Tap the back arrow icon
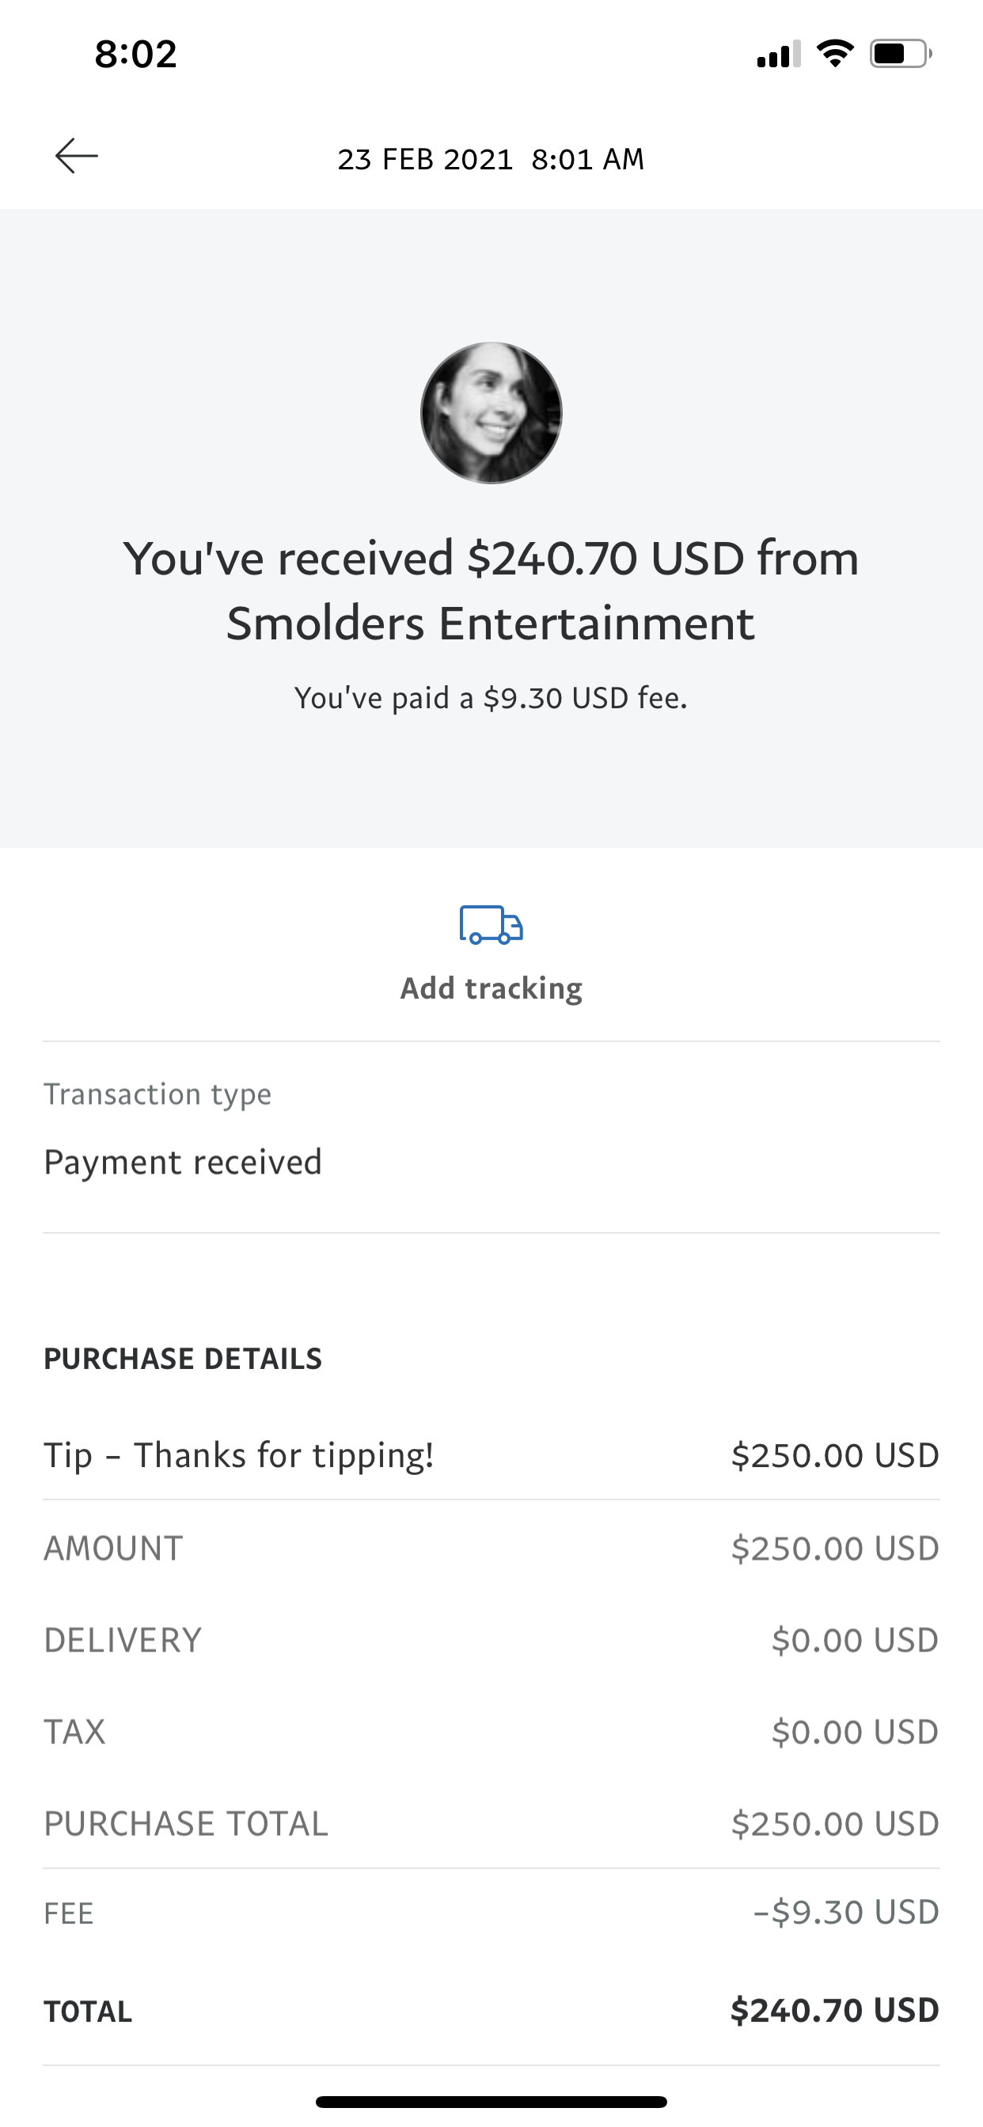Viewport: 983px width, 2127px height. coord(77,156)
